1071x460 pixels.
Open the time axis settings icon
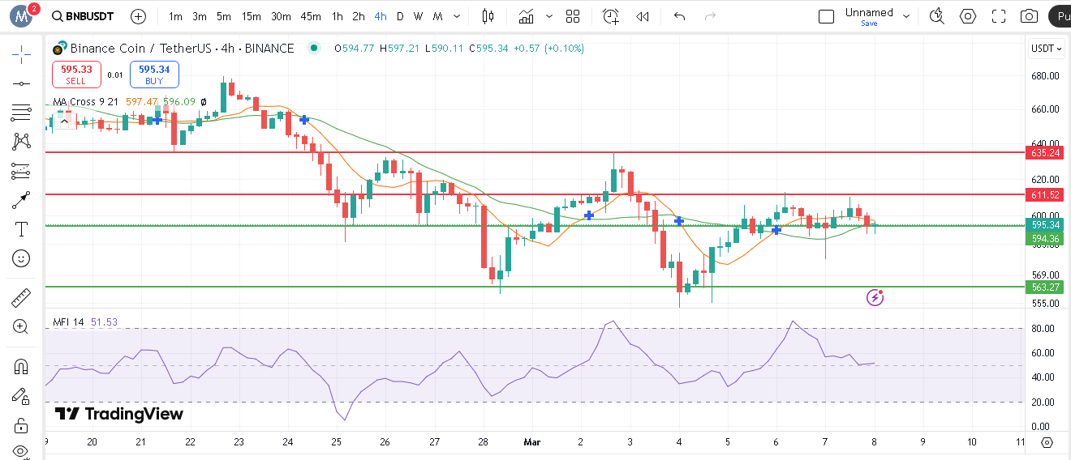click(x=1047, y=442)
